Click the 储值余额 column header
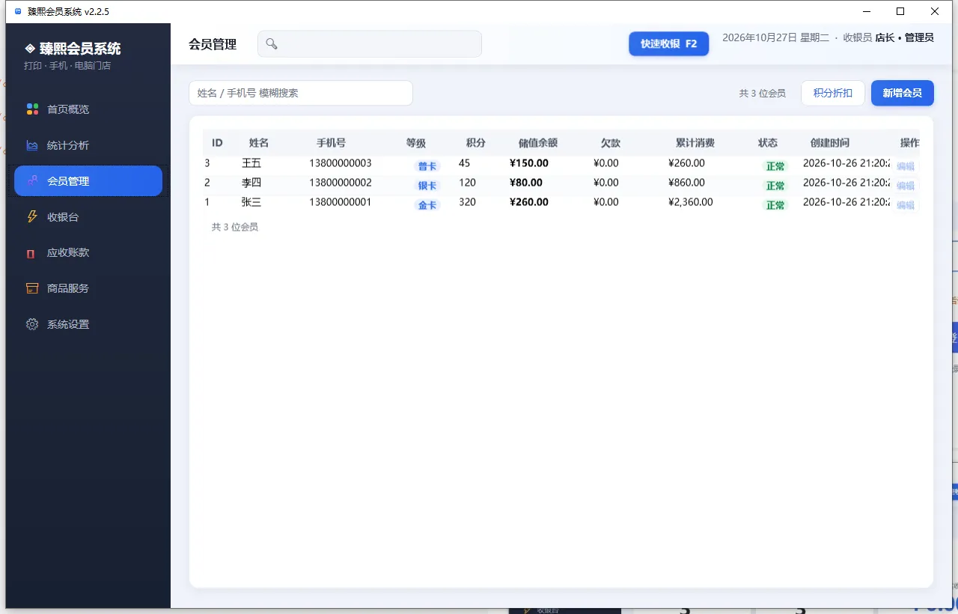The width and height of the screenshot is (958, 614). tap(538, 143)
